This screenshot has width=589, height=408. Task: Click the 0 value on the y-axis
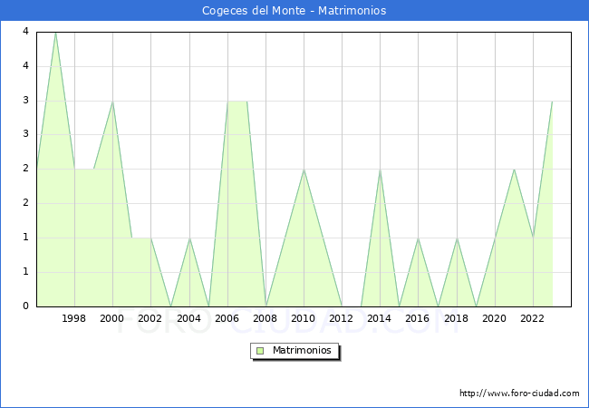[24, 306]
